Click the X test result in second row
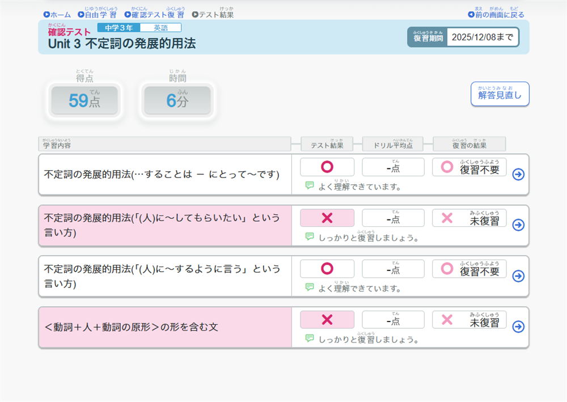 tap(327, 218)
